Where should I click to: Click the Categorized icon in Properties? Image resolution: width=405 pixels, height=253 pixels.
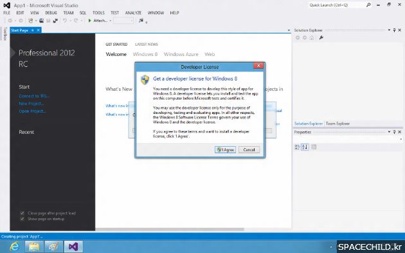tap(297, 147)
